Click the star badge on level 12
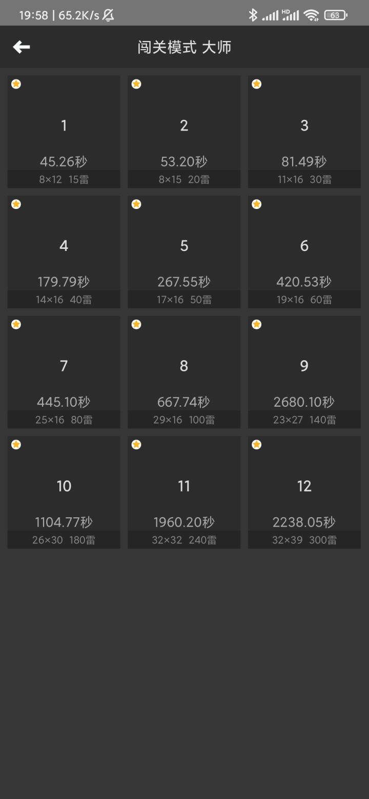This screenshot has width=369, height=799. 257,445
